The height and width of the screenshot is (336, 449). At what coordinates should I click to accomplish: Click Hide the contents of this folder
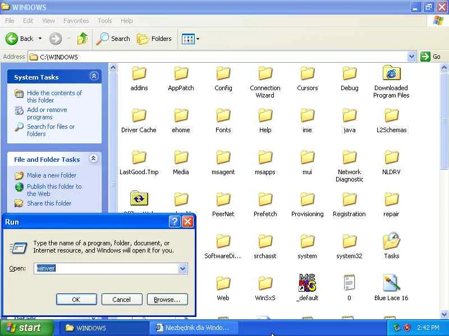click(x=54, y=96)
